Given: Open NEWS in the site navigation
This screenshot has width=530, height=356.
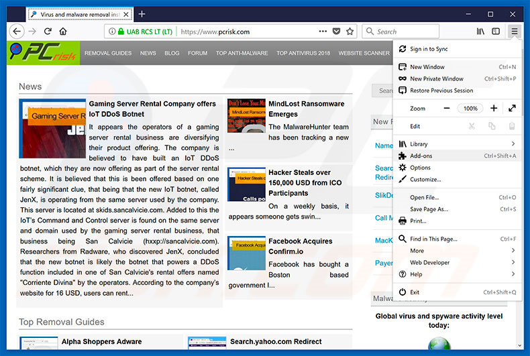Looking at the screenshot, I should click(x=148, y=53).
